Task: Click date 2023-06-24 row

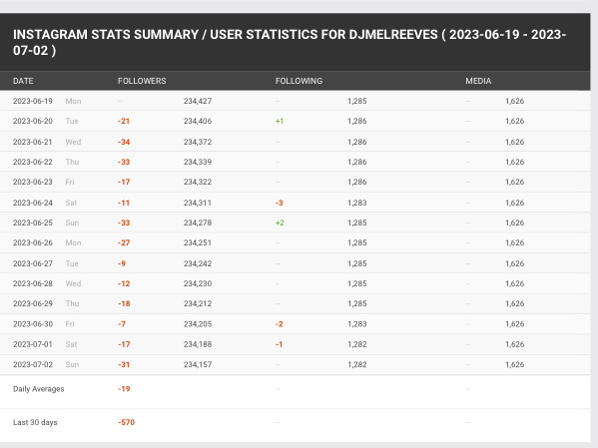Action: (33, 203)
